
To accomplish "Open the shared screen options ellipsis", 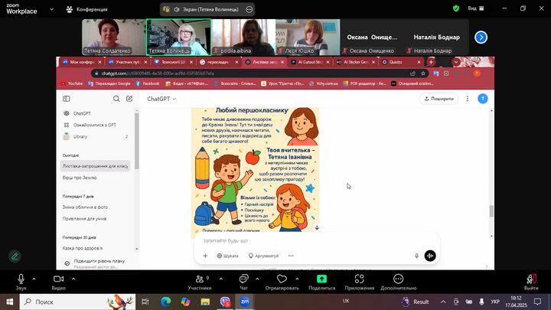I will [x=249, y=9].
